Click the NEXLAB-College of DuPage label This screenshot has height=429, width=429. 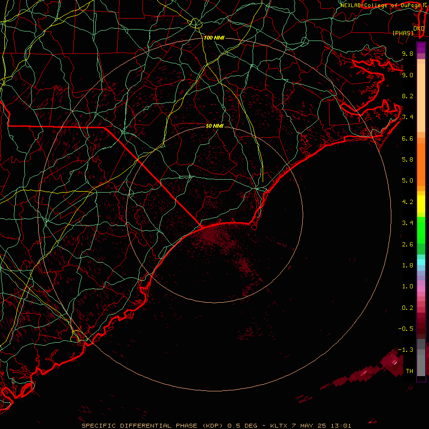tap(380, 5)
